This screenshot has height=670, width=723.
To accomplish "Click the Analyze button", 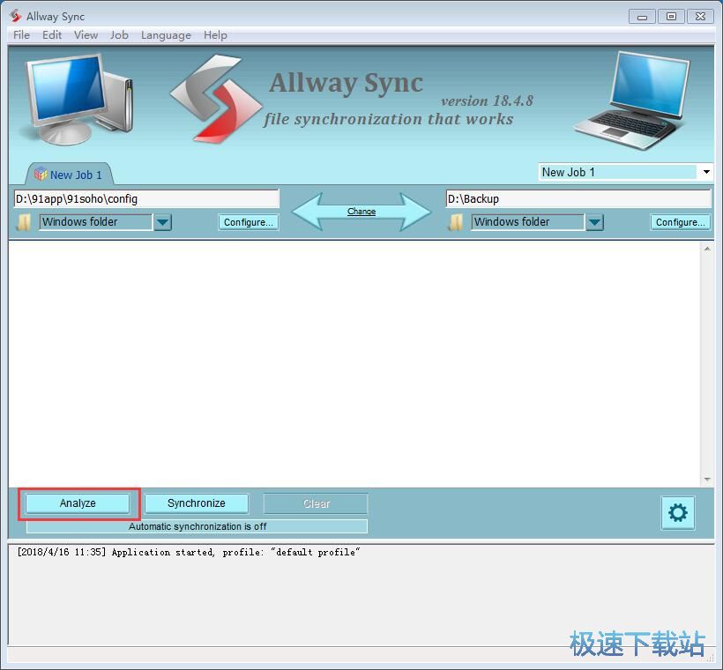I will [78, 503].
